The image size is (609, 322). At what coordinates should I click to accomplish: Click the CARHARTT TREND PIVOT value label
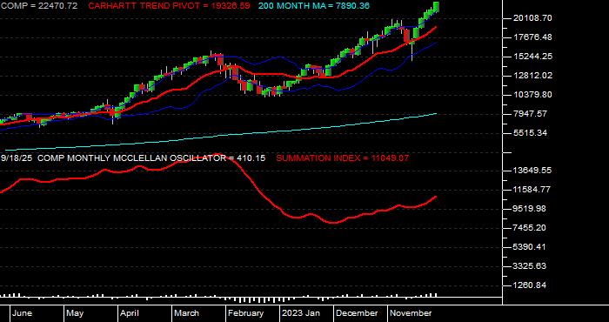tap(170, 6)
